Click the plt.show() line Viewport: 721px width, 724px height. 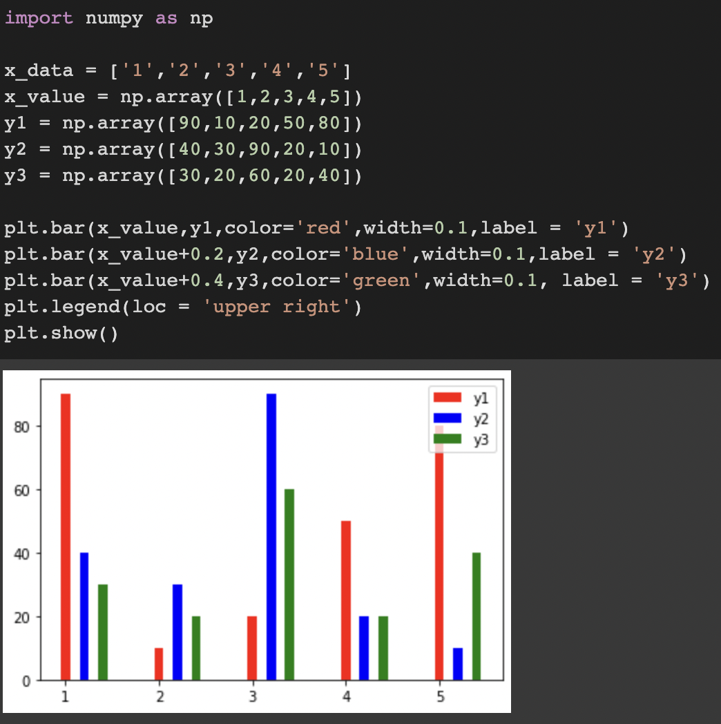click(x=61, y=334)
